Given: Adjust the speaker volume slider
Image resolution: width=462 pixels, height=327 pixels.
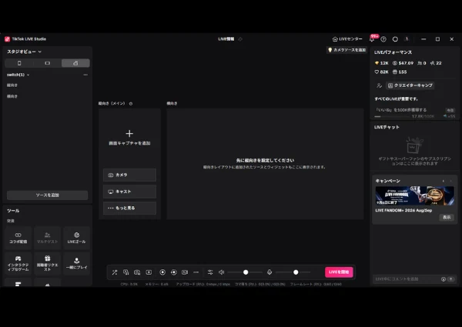Looking at the screenshot, I should coord(245,272).
